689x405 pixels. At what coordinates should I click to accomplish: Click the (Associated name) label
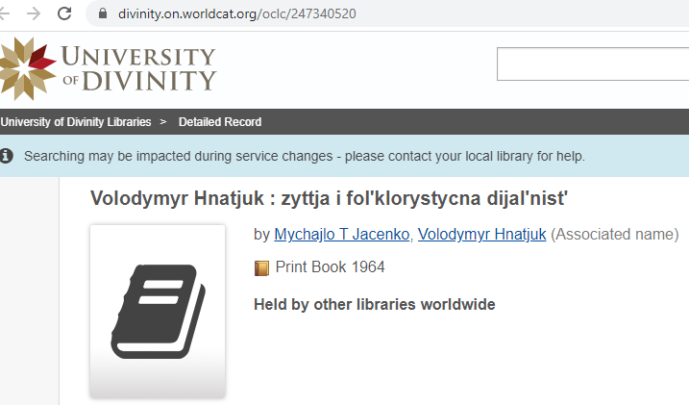[615, 234]
